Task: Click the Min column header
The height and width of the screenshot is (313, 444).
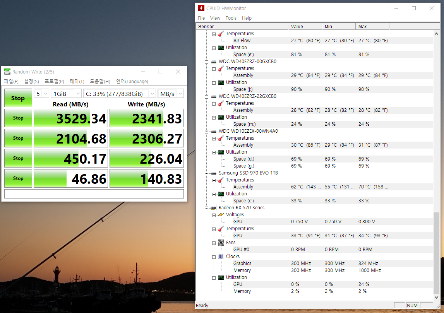Action: point(339,26)
